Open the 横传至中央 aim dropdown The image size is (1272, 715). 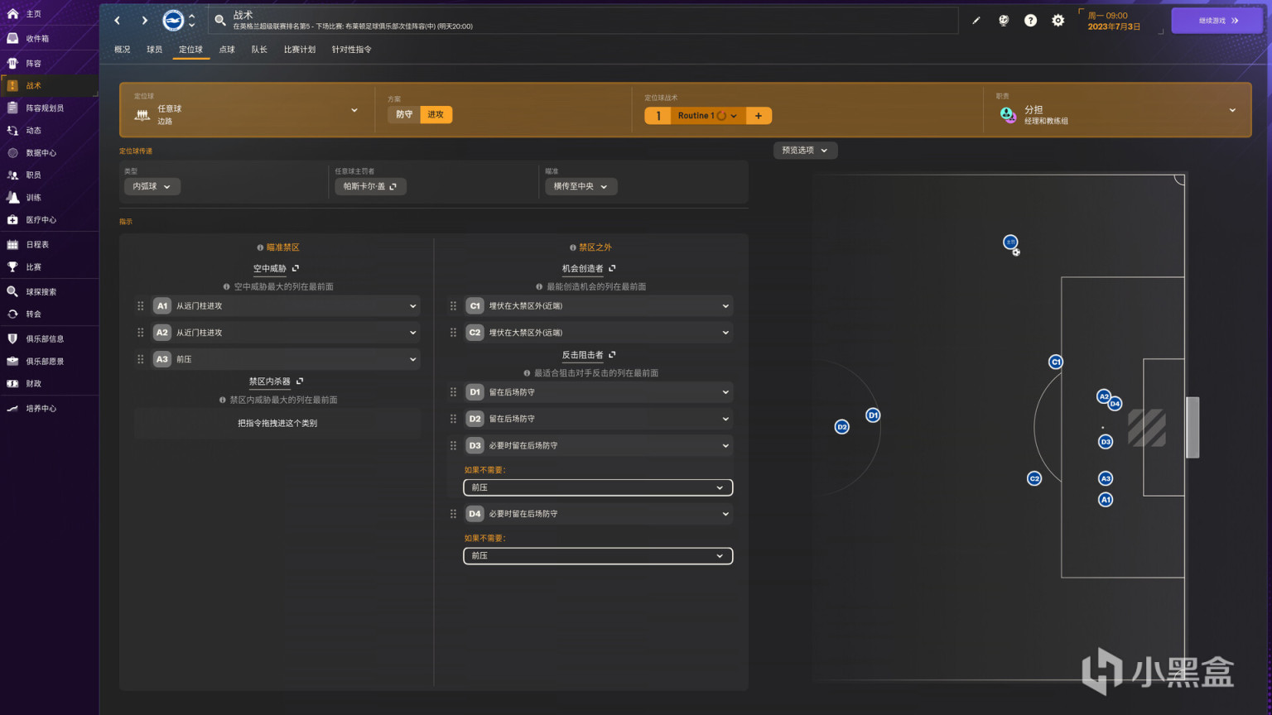point(581,187)
